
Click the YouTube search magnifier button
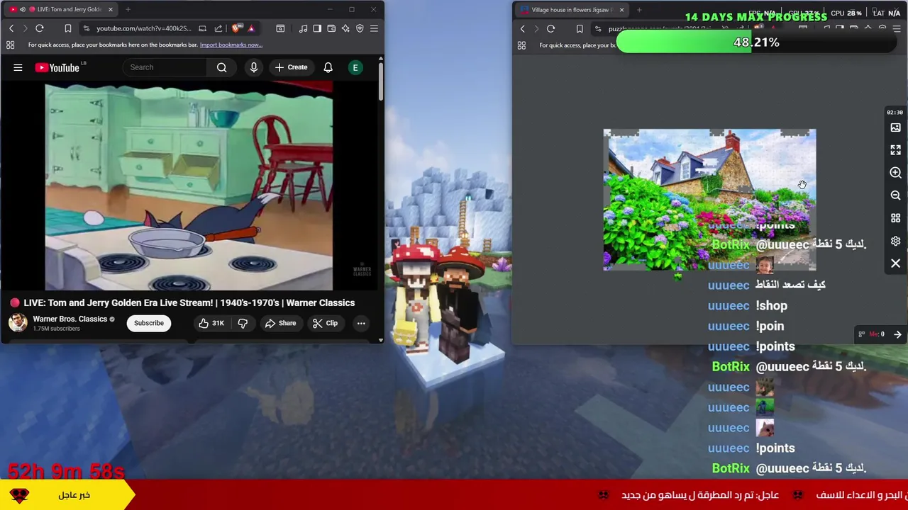[x=221, y=67]
